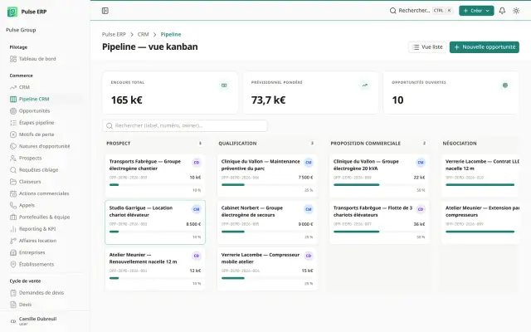This screenshot has height=332, width=531.
Task: Click the Actions commerciales calendar icon
Action: [13, 193]
